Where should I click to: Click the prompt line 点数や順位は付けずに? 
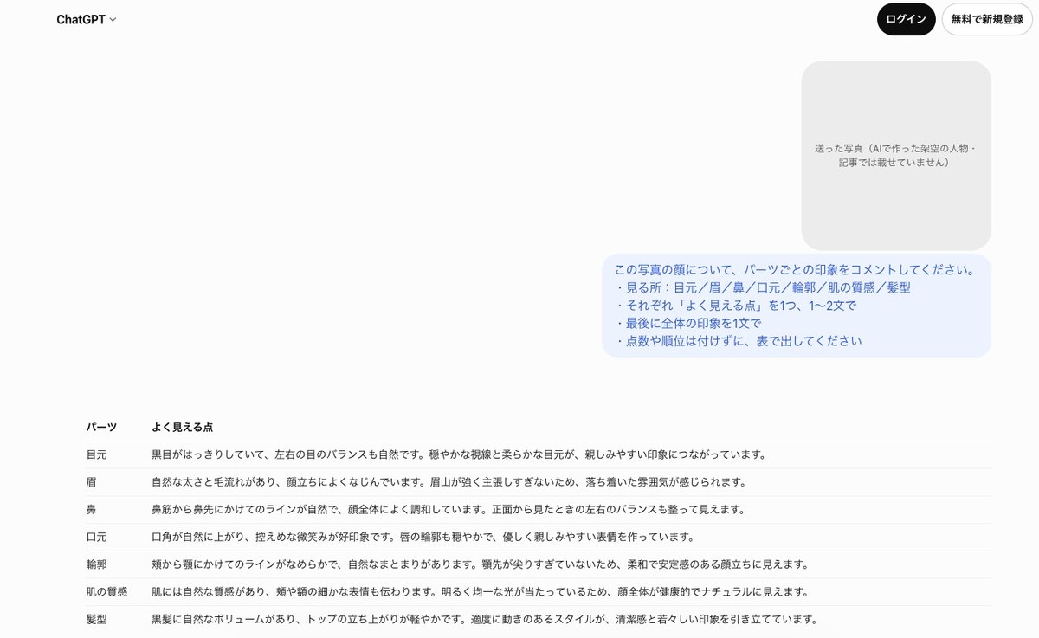point(739,341)
